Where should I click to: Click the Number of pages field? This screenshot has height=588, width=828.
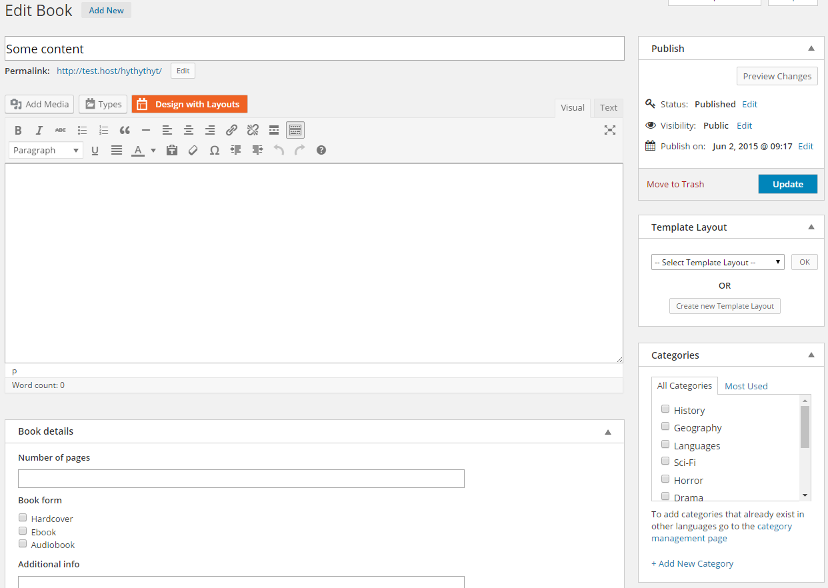pyautogui.click(x=241, y=479)
